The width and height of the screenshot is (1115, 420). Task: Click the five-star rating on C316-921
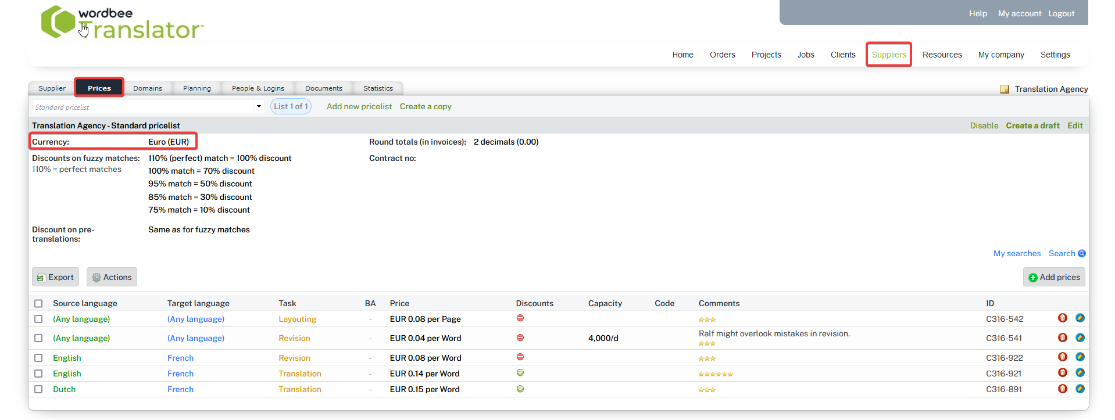click(715, 374)
